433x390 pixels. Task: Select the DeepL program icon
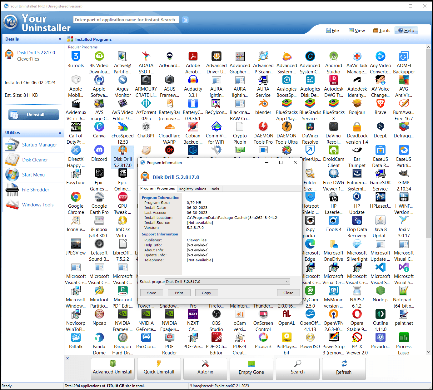381,127
